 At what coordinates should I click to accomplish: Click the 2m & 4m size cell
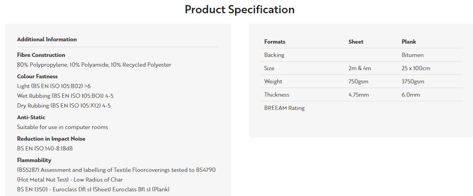click(x=360, y=68)
